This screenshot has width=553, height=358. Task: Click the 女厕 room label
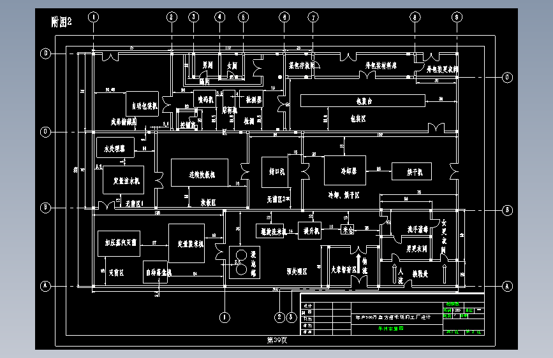click(232, 66)
